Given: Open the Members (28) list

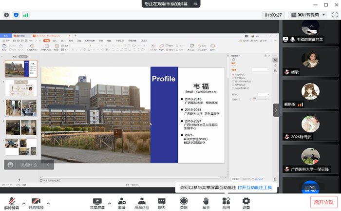Looking at the screenshot, I should [141, 201].
